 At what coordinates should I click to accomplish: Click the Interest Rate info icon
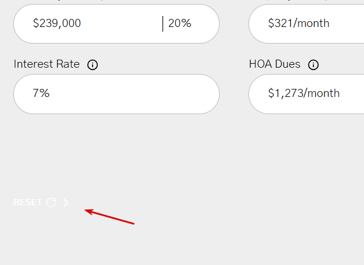(x=93, y=65)
